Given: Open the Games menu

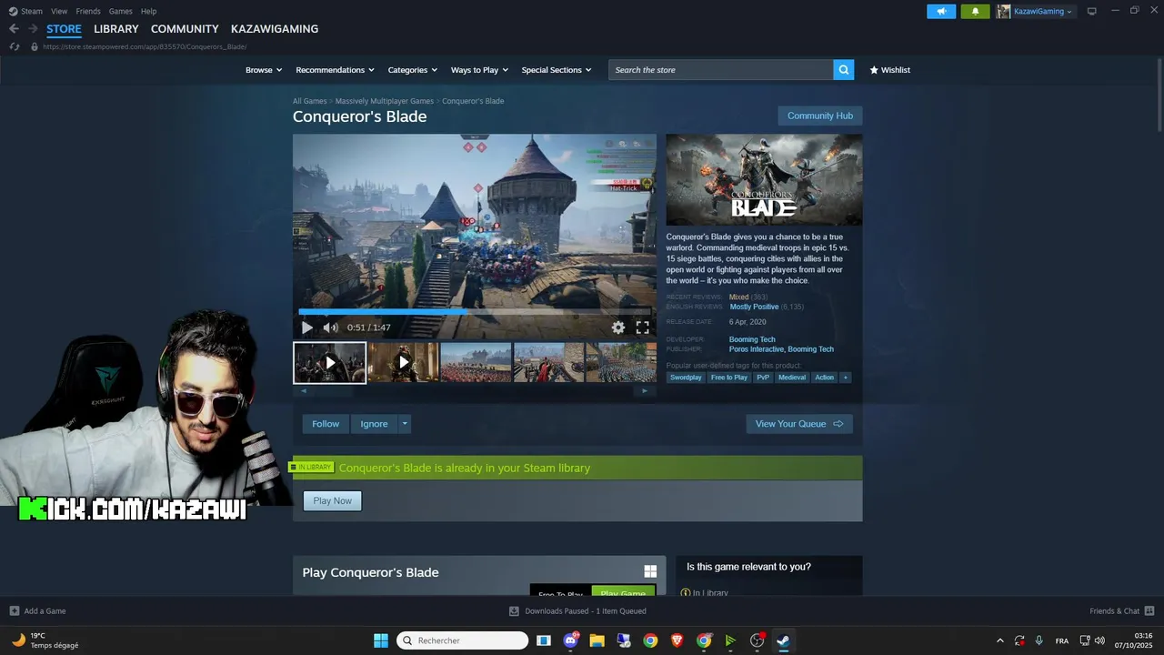Looking at the screenshot, I should pyautogui.click(x=120, y=11).
